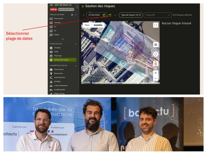Collapse the Paramètres projet section
This screenshot has width=207, height=155.
click(x=76, y=66)
